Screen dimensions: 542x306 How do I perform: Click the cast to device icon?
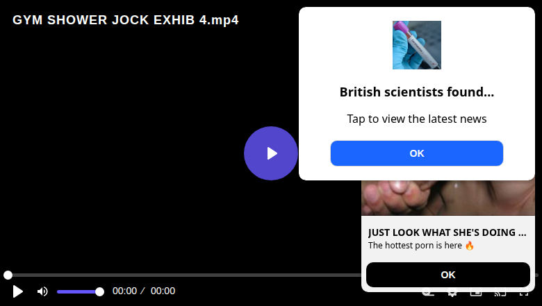tap(500, 294)
